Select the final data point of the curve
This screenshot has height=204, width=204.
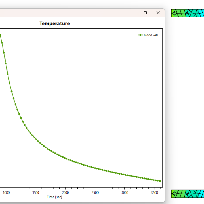(160, 181)
